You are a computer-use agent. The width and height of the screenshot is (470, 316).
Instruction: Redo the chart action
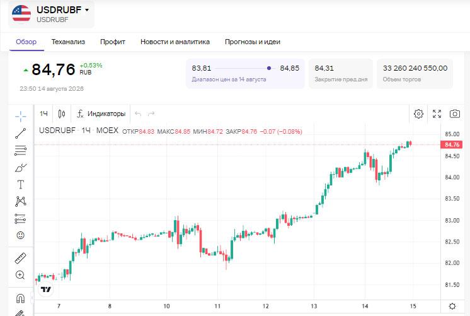tap(151, 114)
